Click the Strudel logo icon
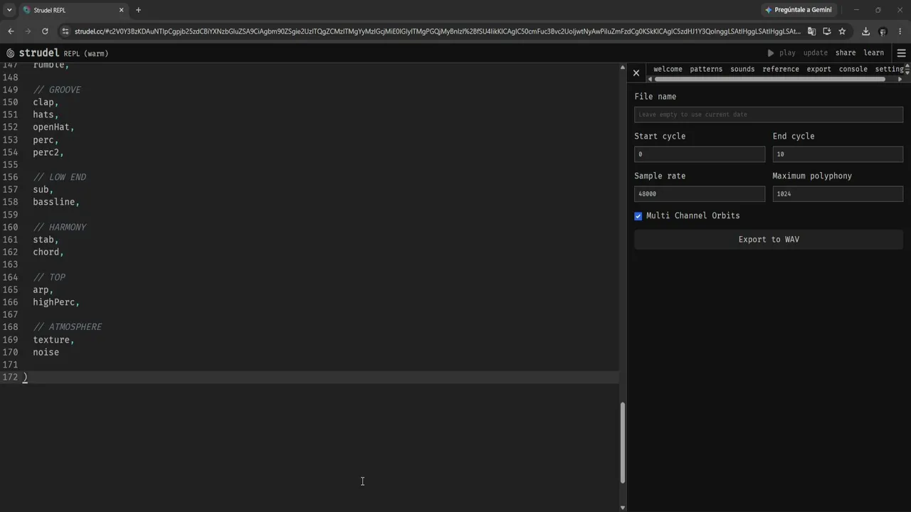The image size is (911, 512). pos(10,53)
